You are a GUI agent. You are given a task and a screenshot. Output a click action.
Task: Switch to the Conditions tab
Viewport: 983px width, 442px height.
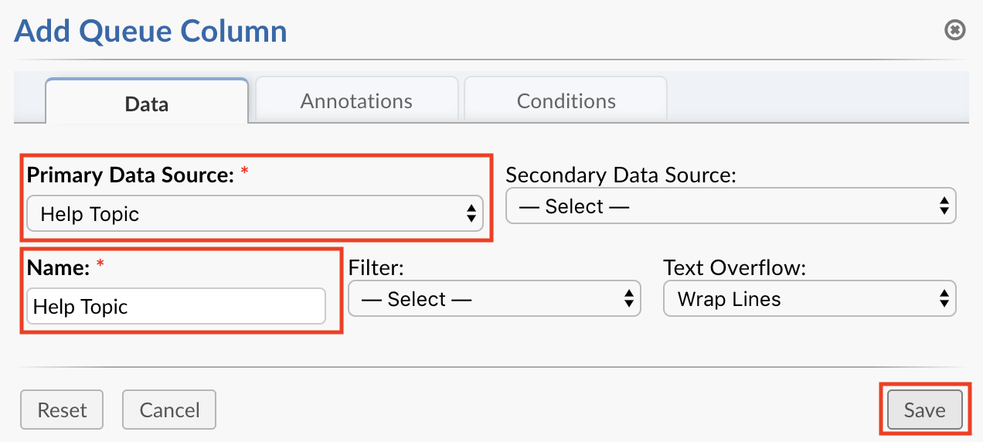[x=566, y=101]
